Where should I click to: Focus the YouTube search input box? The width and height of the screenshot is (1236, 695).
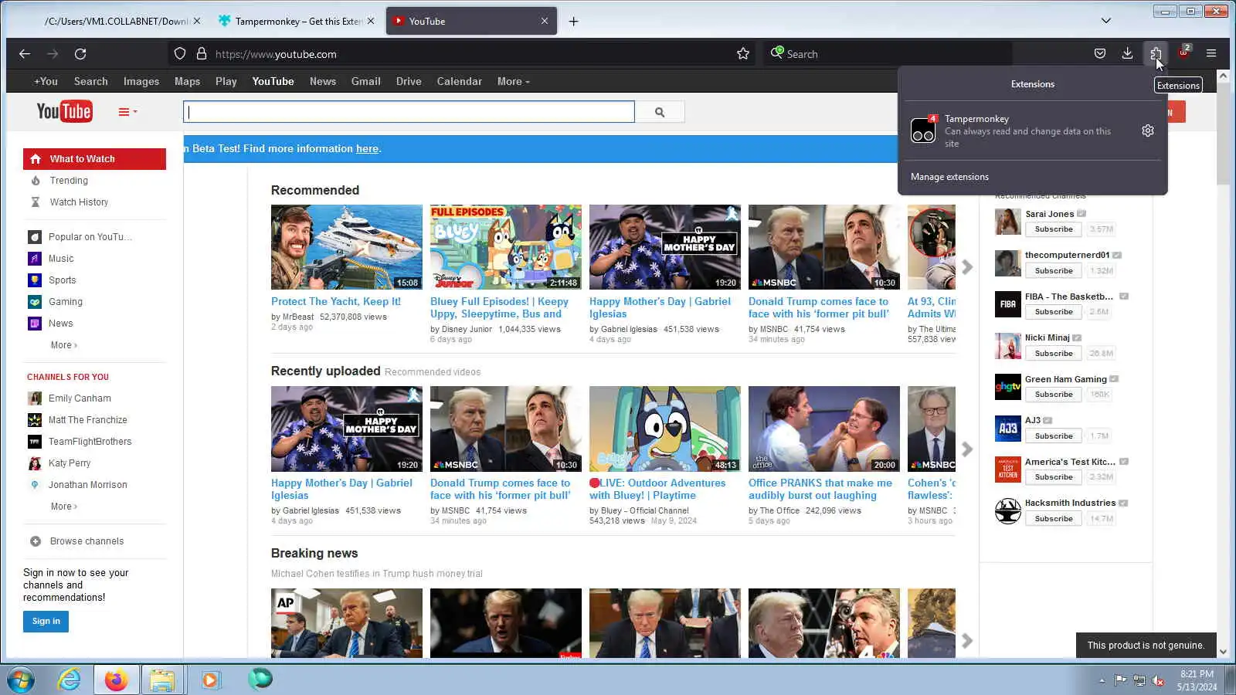409,112
